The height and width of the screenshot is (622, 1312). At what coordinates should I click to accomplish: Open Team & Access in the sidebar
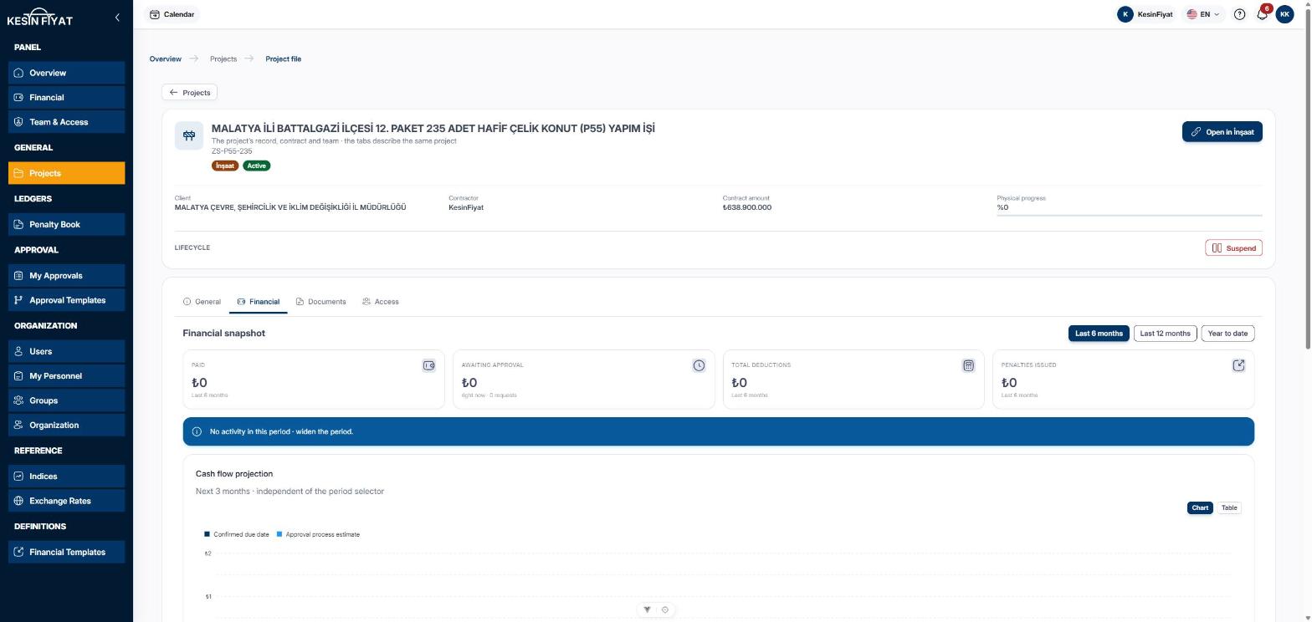tap(67, 122)
